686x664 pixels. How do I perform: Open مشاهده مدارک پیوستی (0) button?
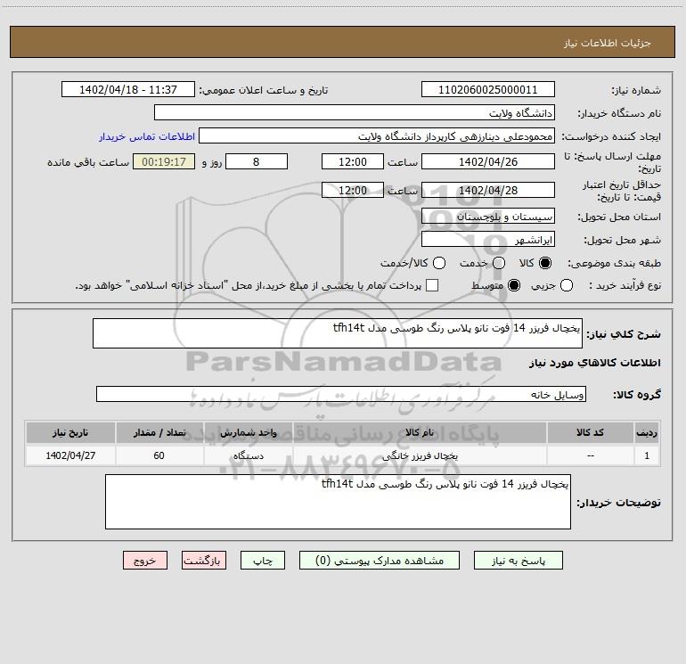coord(380,561)
